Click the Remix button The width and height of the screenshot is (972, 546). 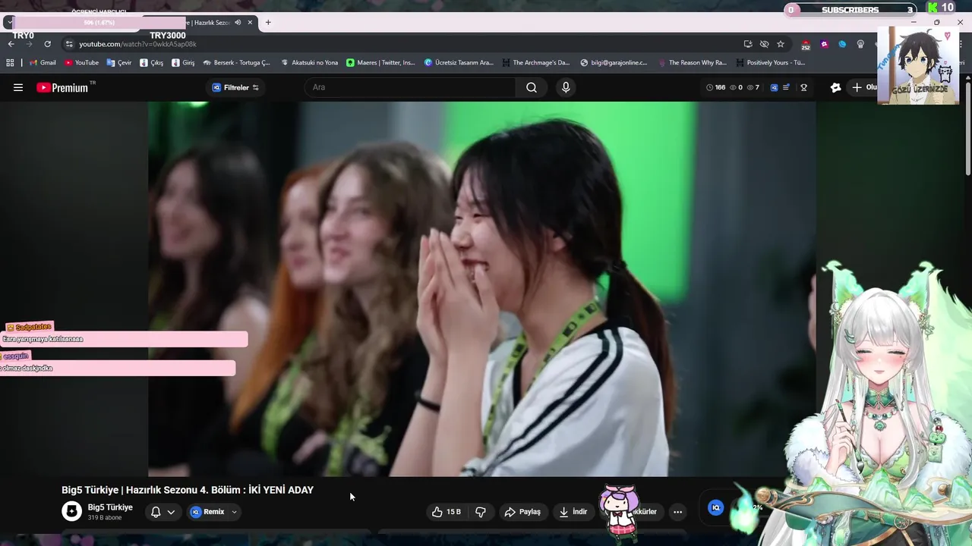click(x=207, y=512)
